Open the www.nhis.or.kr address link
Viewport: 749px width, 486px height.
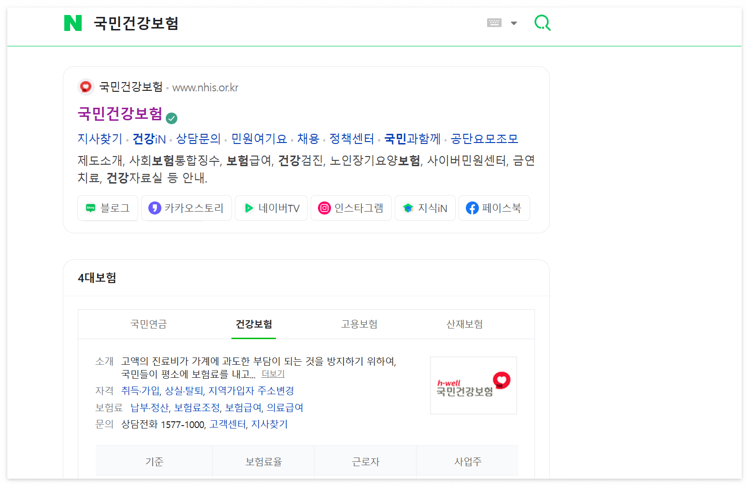(x=205, y=87)
